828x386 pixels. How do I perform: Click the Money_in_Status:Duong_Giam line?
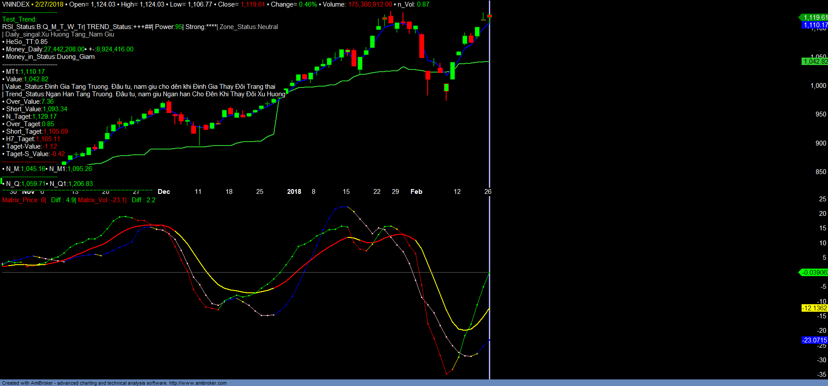50,57
